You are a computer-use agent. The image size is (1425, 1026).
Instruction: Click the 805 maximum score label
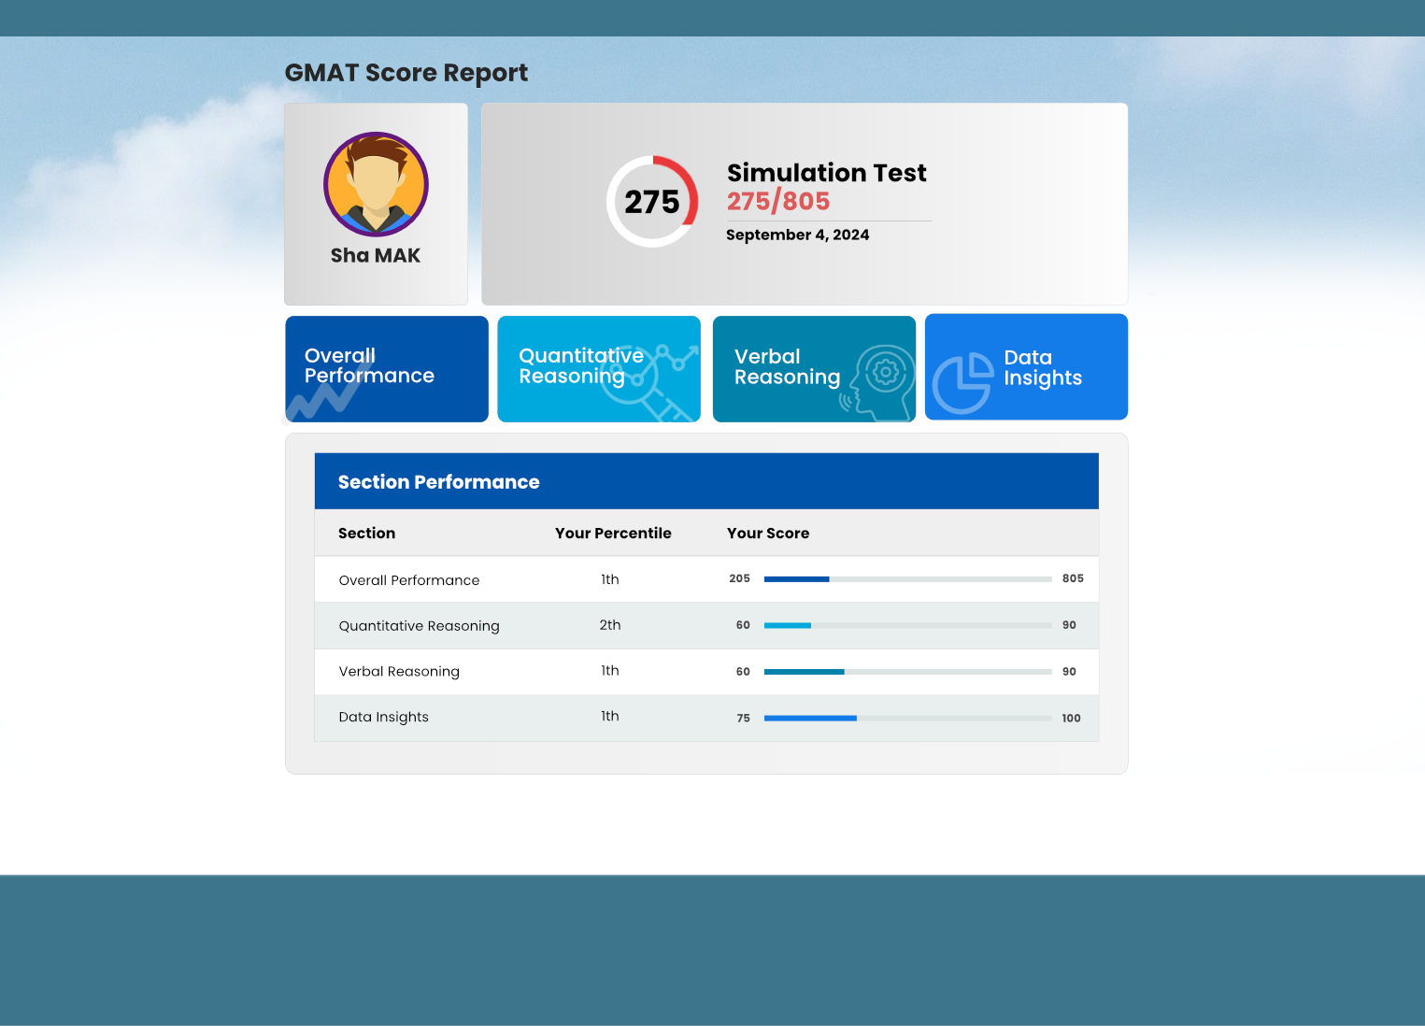coord(1073,578)
